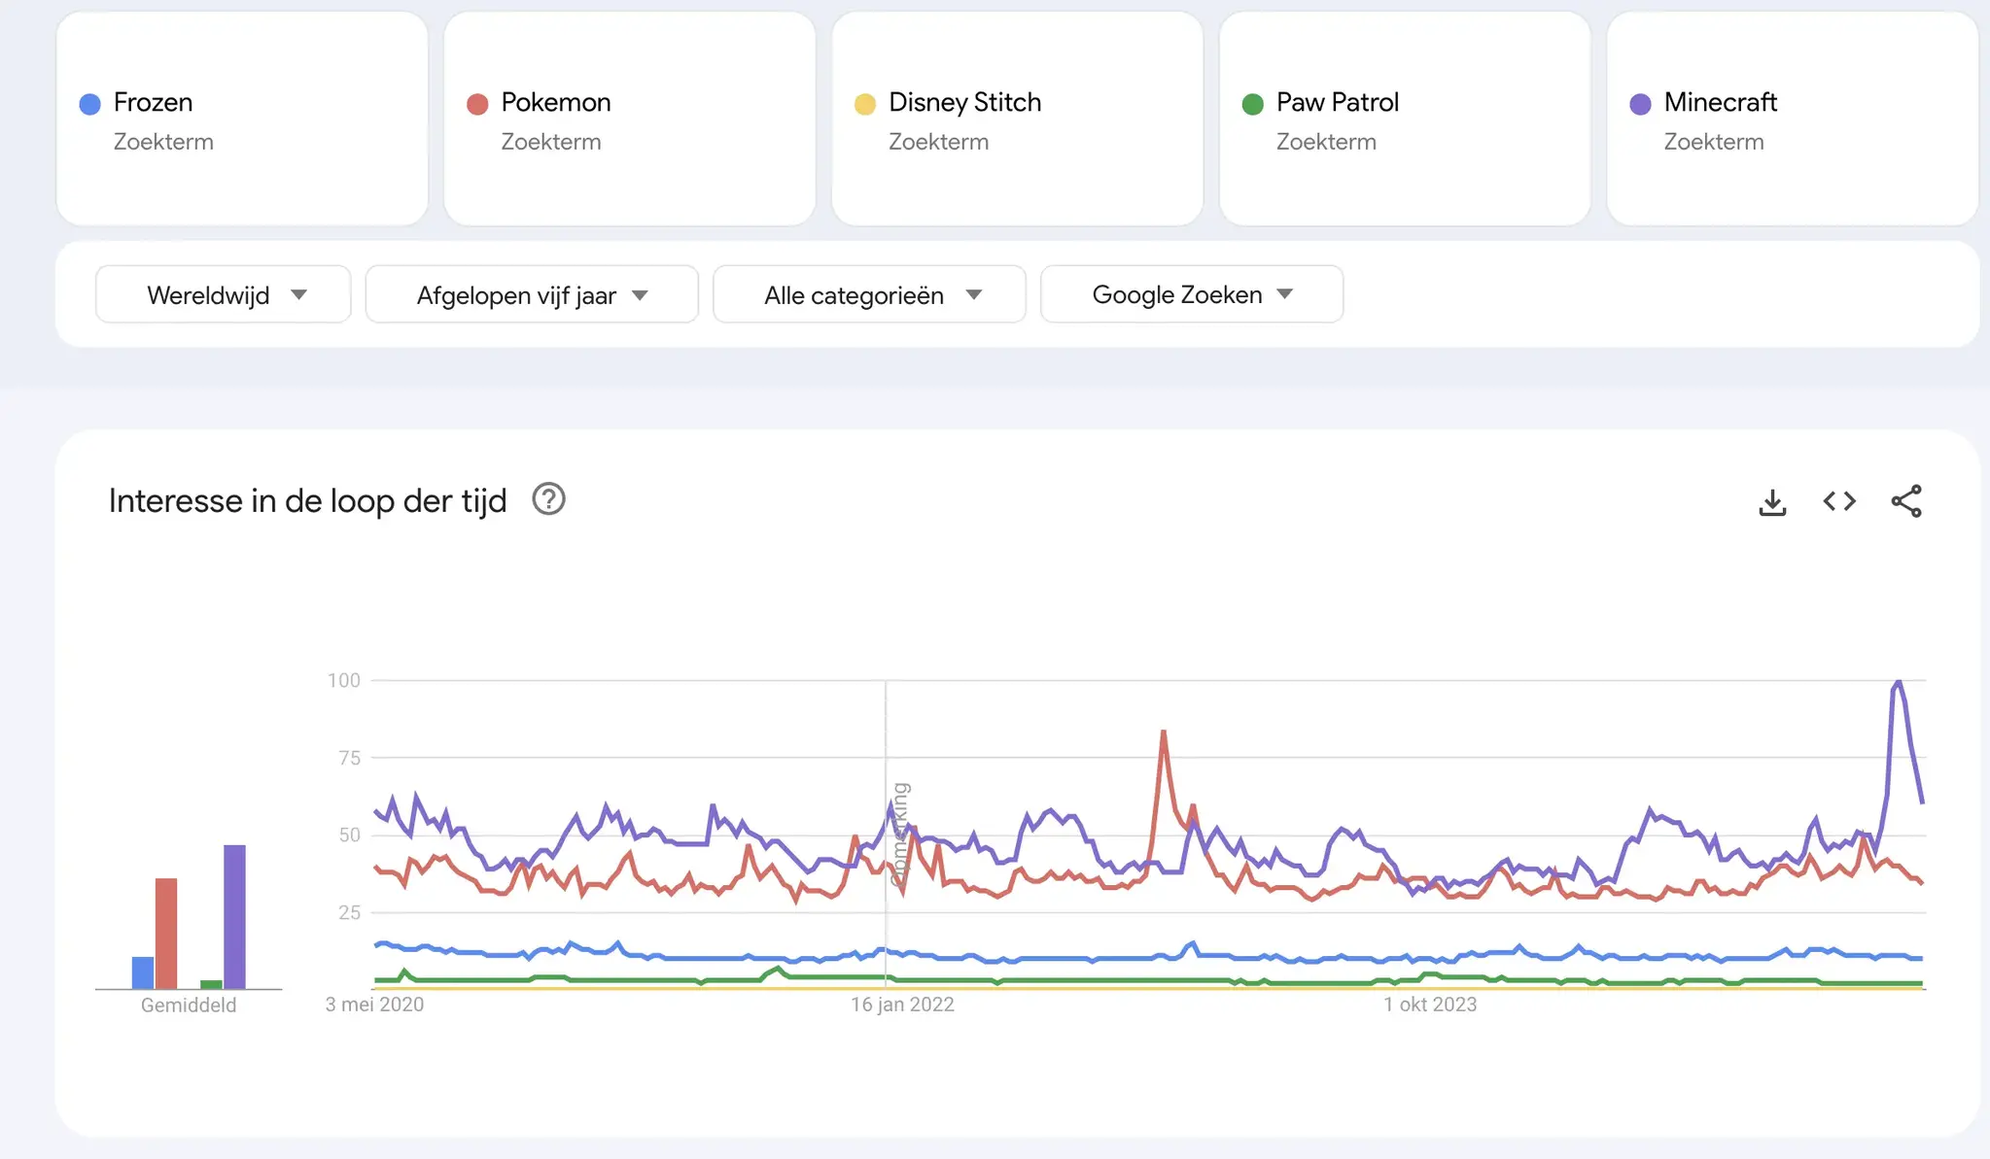The width and height of the screenshot is (1990, 1159).
Task: Click the red Pokemon average bar
Action: coord(166,933)
